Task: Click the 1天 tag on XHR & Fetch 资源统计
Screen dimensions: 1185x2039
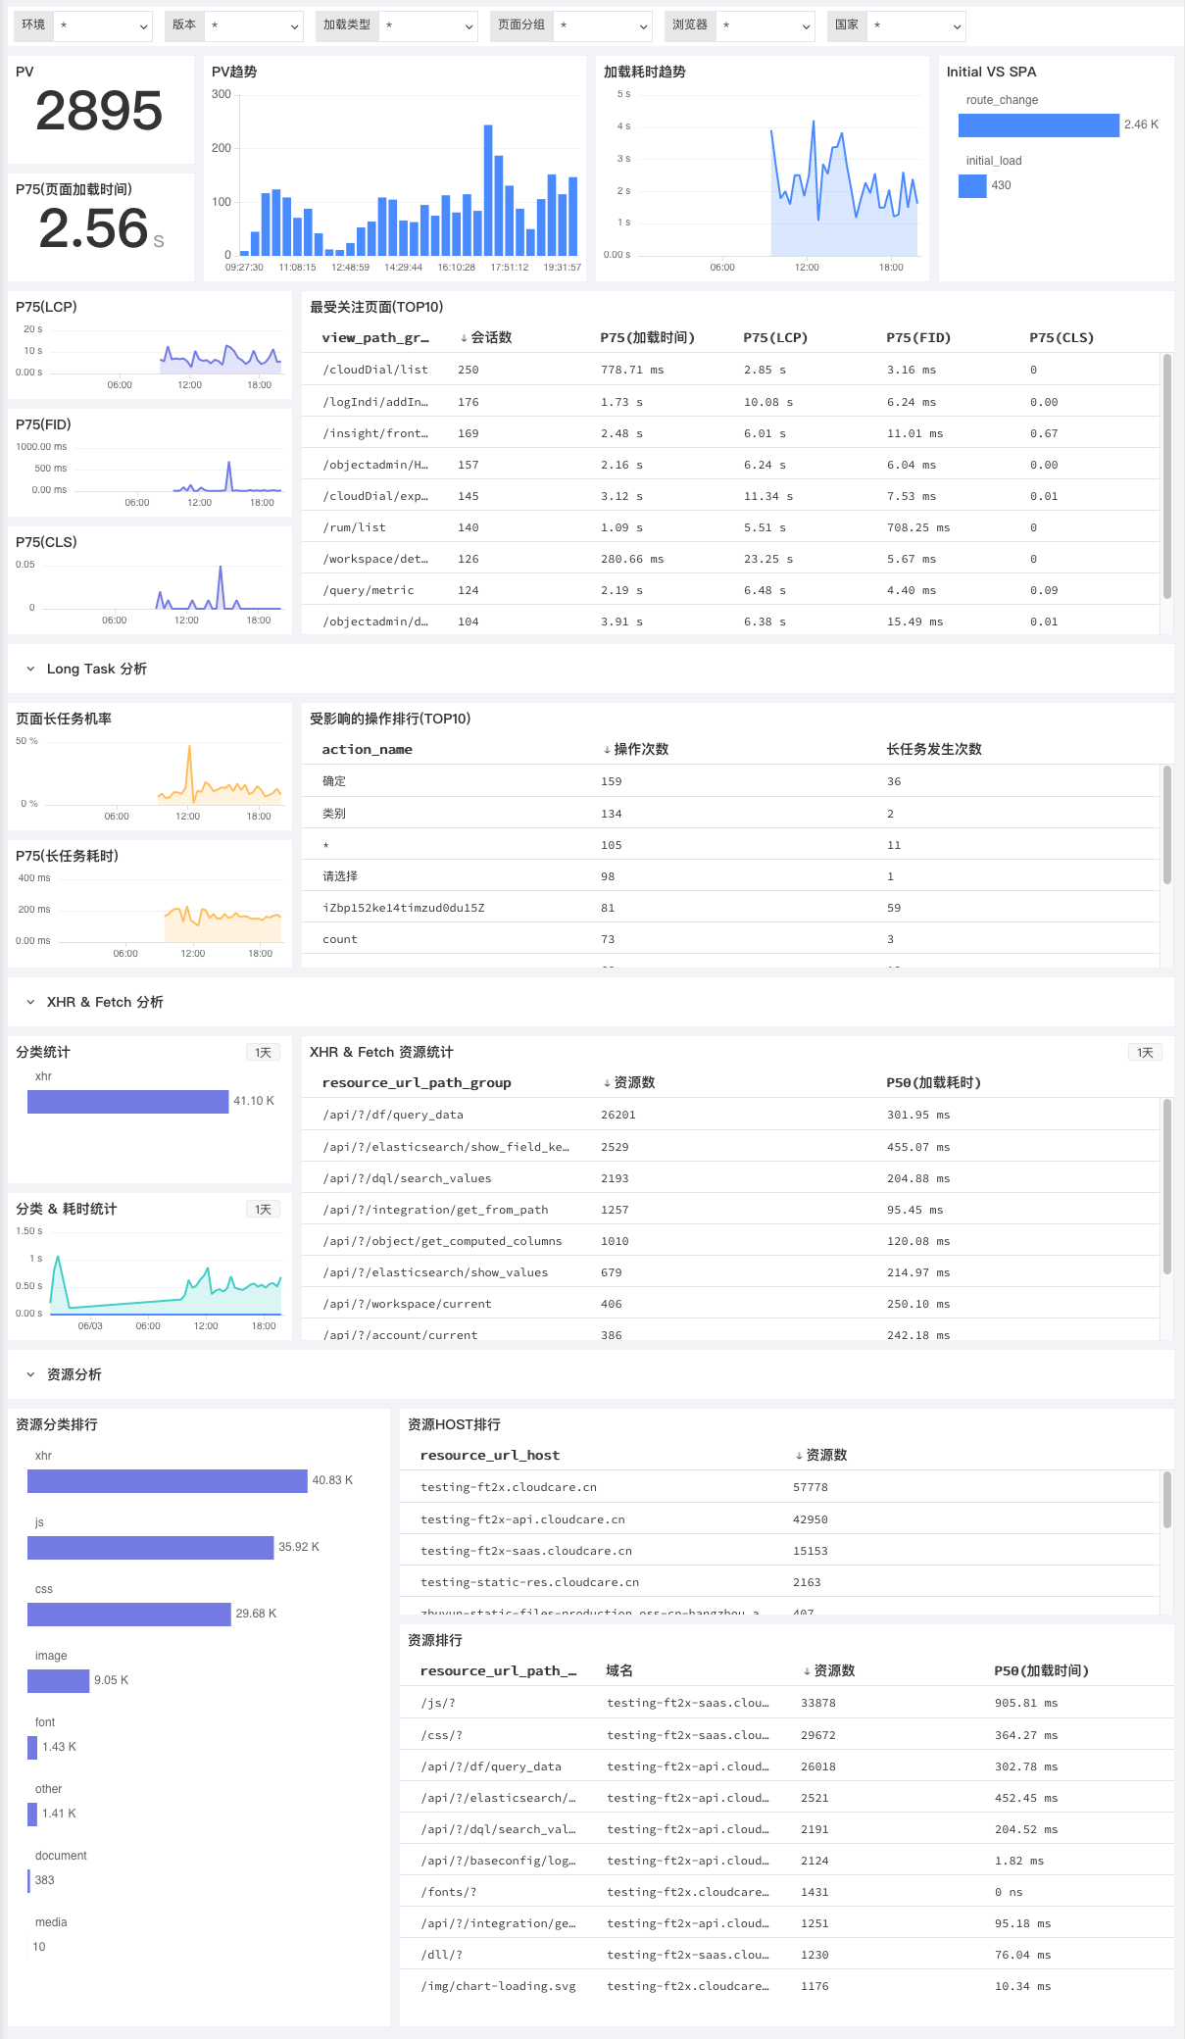Action: tap(1145, 1052)
